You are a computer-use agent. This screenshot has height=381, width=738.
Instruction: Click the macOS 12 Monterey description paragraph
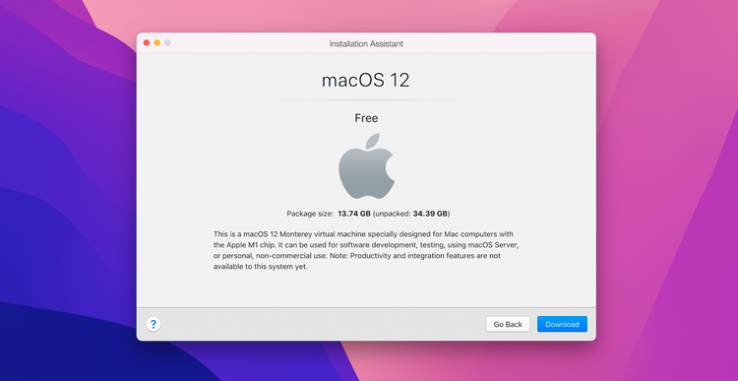click(x=366, y=250)
